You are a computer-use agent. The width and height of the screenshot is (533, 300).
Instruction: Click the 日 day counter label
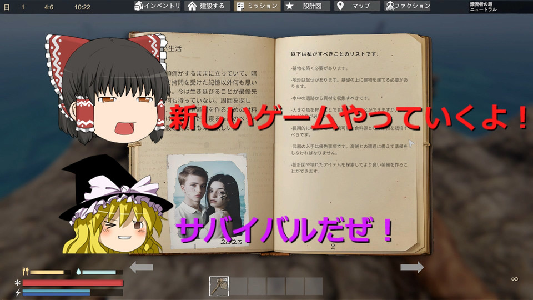[x=7, y=7]
